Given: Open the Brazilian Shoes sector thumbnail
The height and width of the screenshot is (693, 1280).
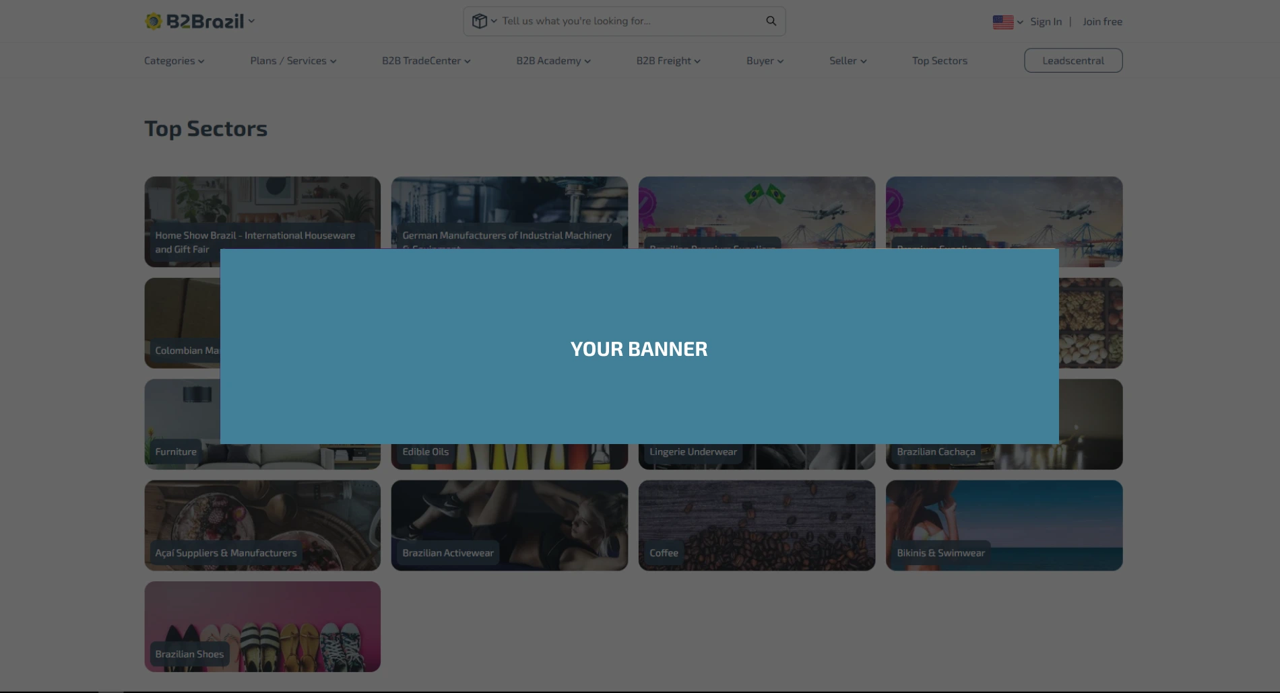Looking at the screenshot, I should pos(262,626).
